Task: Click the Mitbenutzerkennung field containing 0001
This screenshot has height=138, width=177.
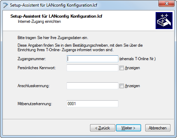Action: 92,104
